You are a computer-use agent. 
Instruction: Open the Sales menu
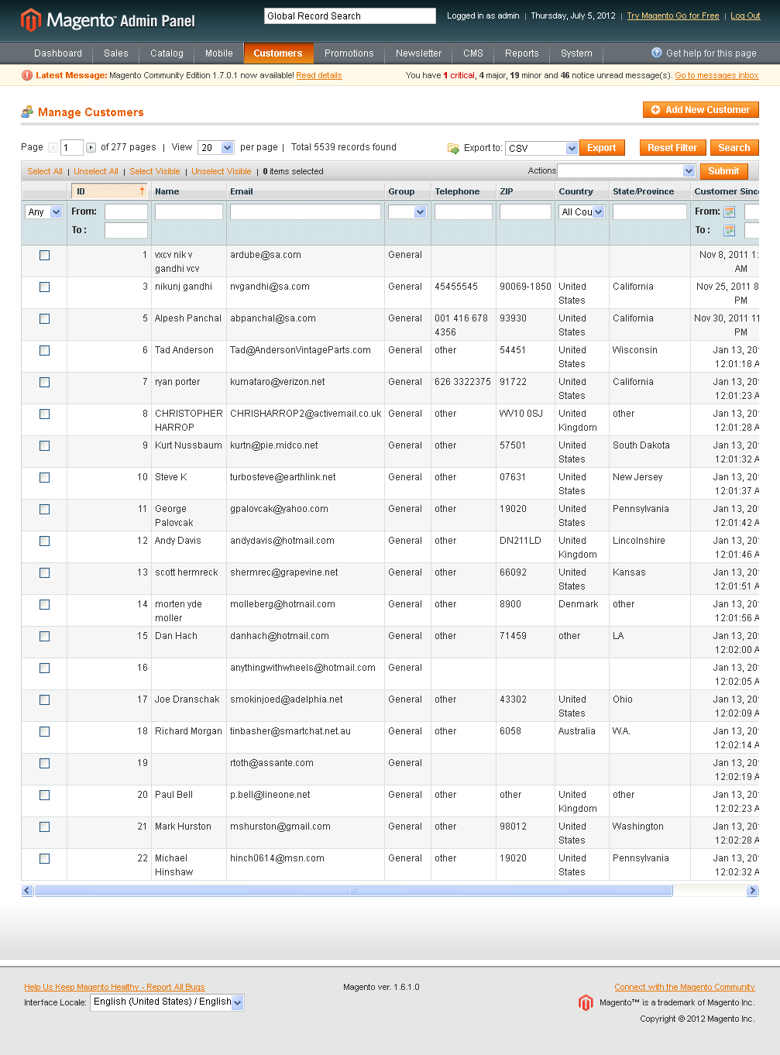click(x=116, y=53)
